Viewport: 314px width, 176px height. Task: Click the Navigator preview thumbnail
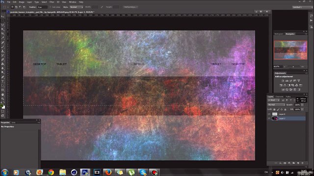tap(290, 50)
